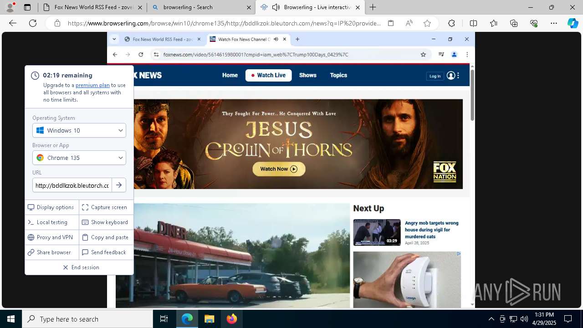Open Fox News account user icon
Viewport: 583px width, 328px height.
coord(451,76)
